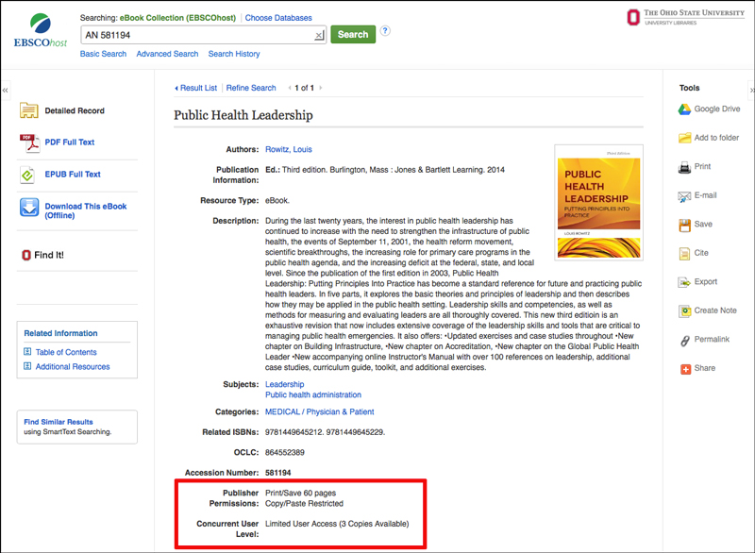Collapse the Tools panel chevron

(x=749, y=88)
